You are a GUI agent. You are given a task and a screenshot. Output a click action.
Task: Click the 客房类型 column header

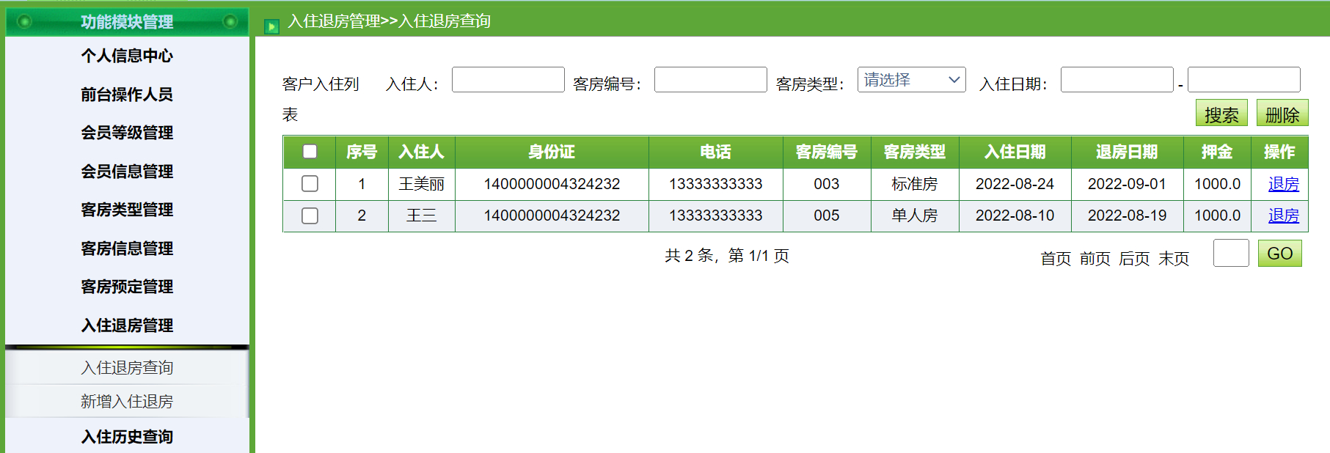pos(915,152)
